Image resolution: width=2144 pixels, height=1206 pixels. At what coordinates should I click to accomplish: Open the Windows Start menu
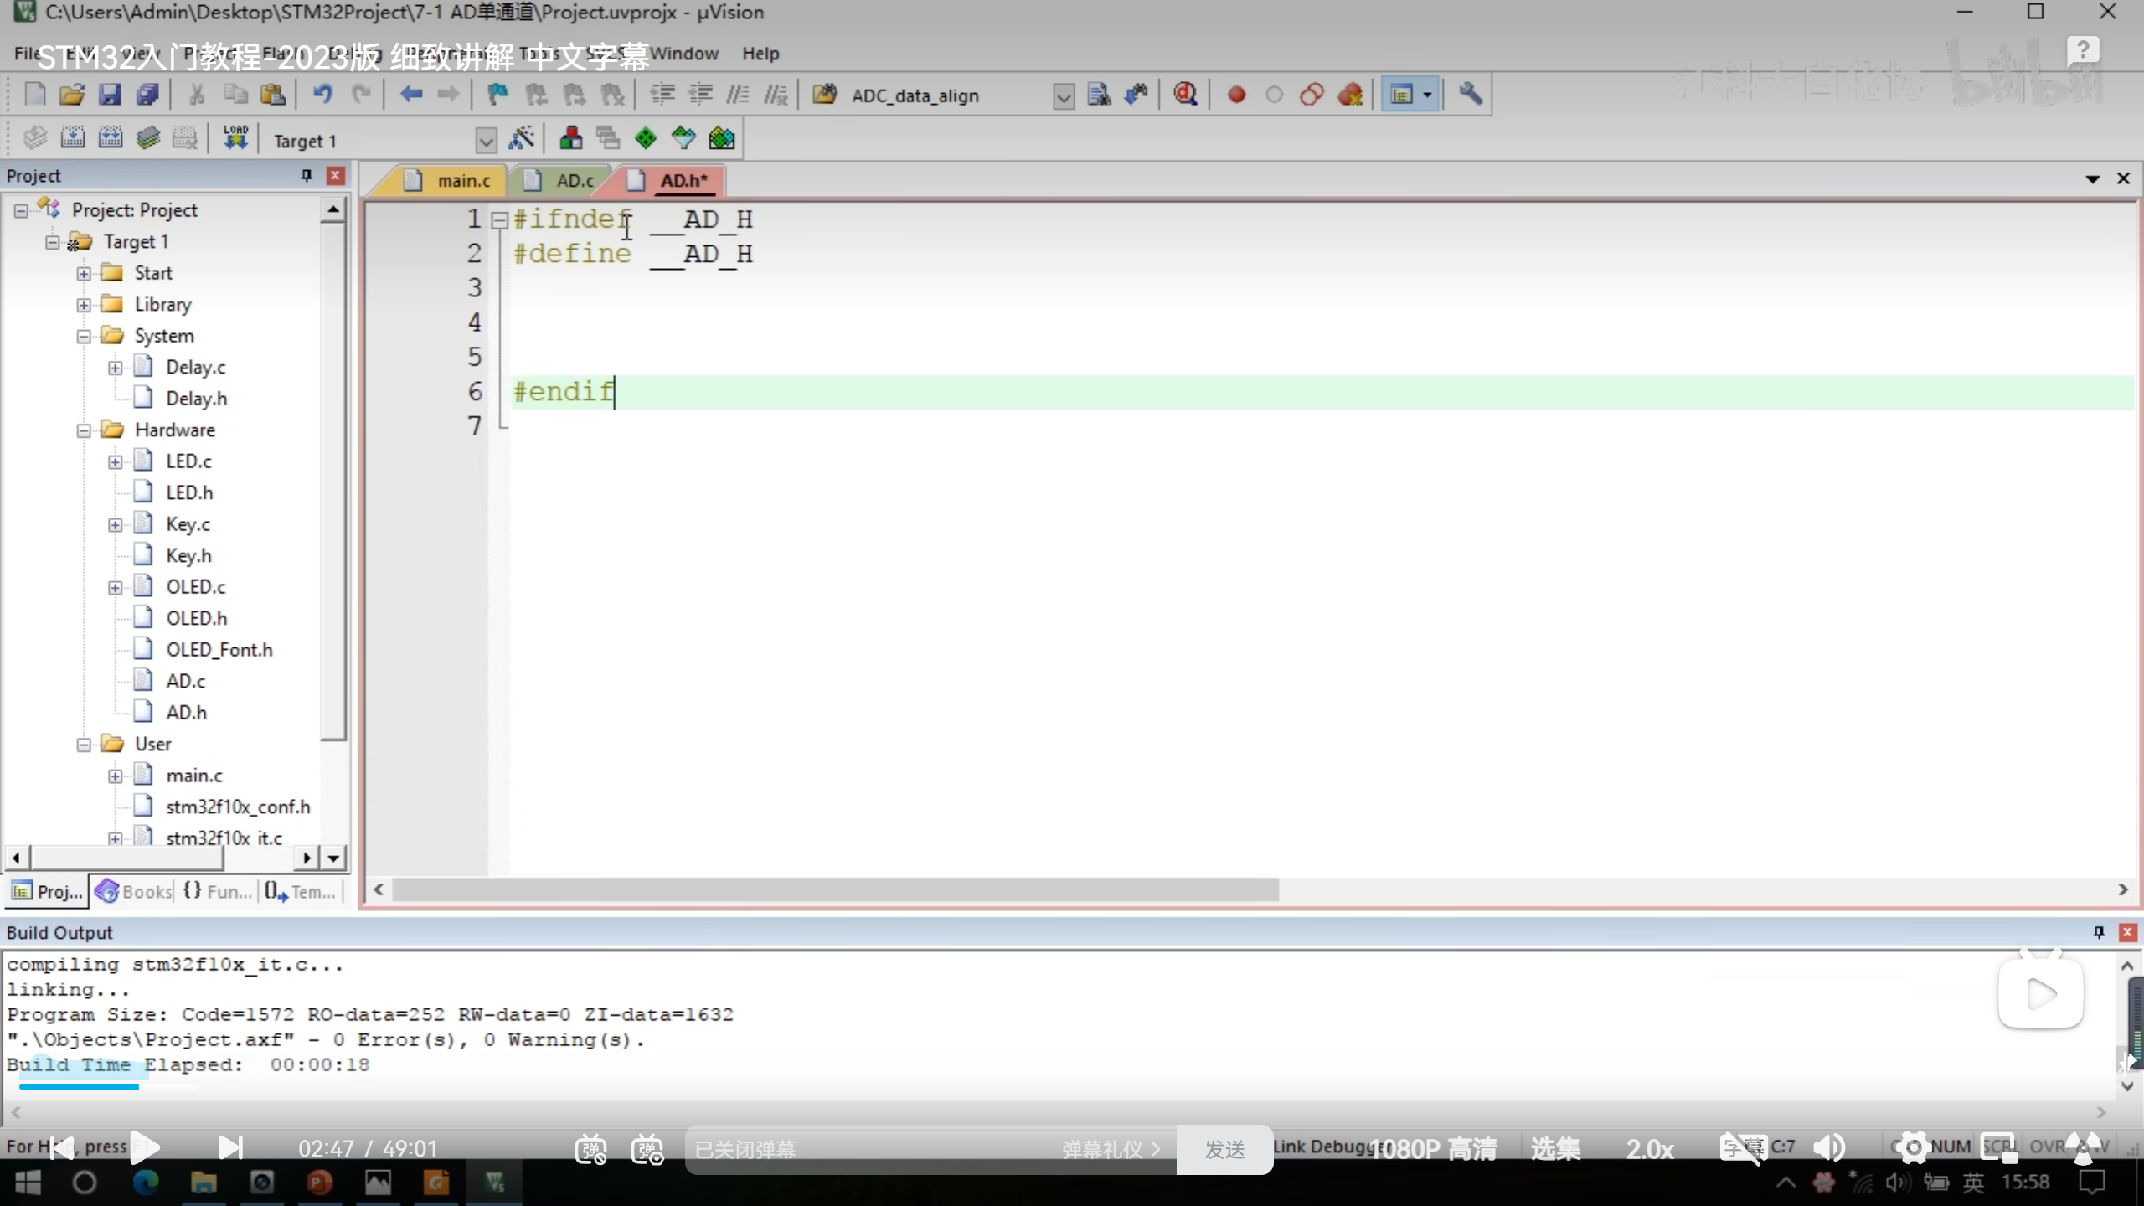28,1183
